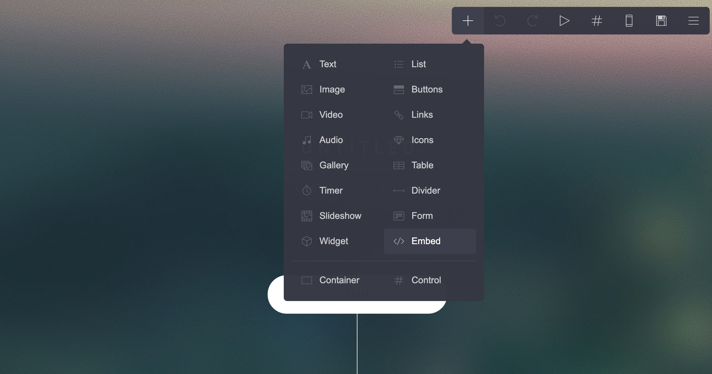Viewport: 712px width, 374px height.
Task: Add a Divider element
Action: point(430,190)
